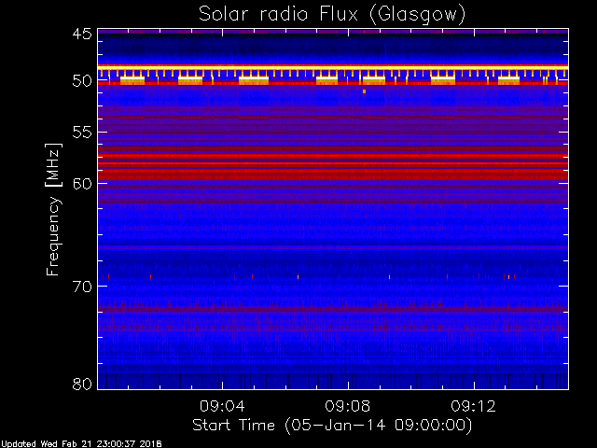597x448 pixels.
Task: Click the 50 MHz frequency tick label
Action: point(81,81)
